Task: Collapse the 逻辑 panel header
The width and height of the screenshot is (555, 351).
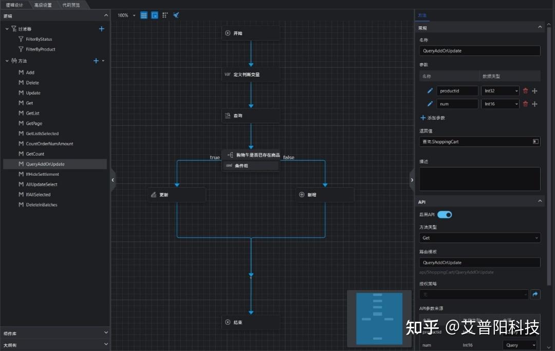Action: click(x=106, y=15)
